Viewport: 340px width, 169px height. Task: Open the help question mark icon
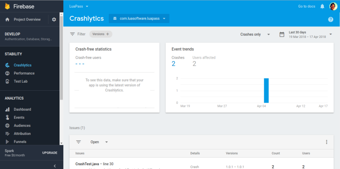click(x=331, y=20)
